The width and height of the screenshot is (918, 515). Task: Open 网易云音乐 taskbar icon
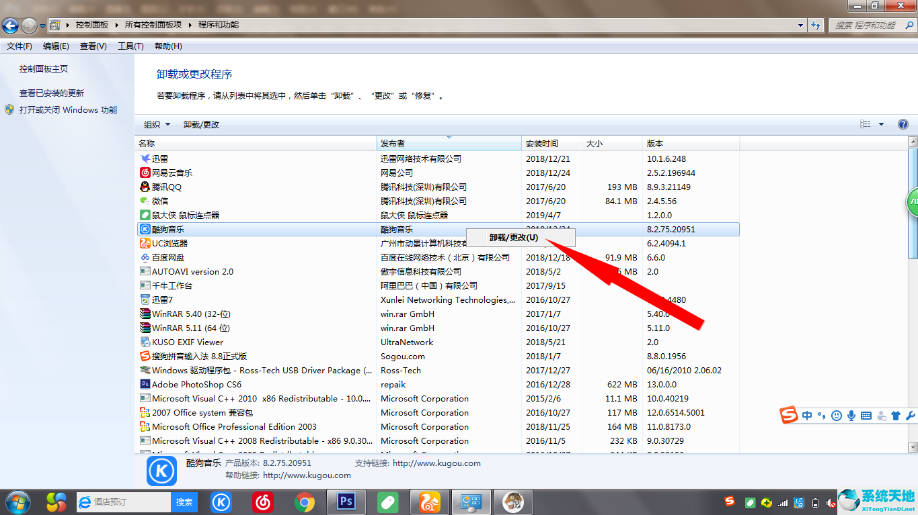click(263, 502)
